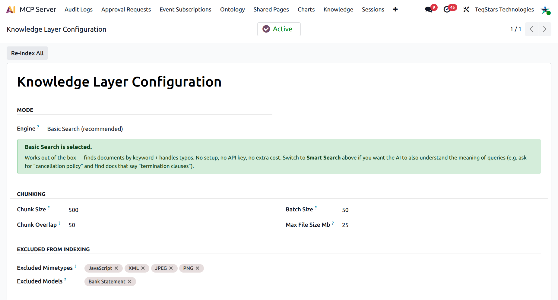Click the Basic Search is selected heading
The image size is (558, 300).
click(x=58, y=147)
